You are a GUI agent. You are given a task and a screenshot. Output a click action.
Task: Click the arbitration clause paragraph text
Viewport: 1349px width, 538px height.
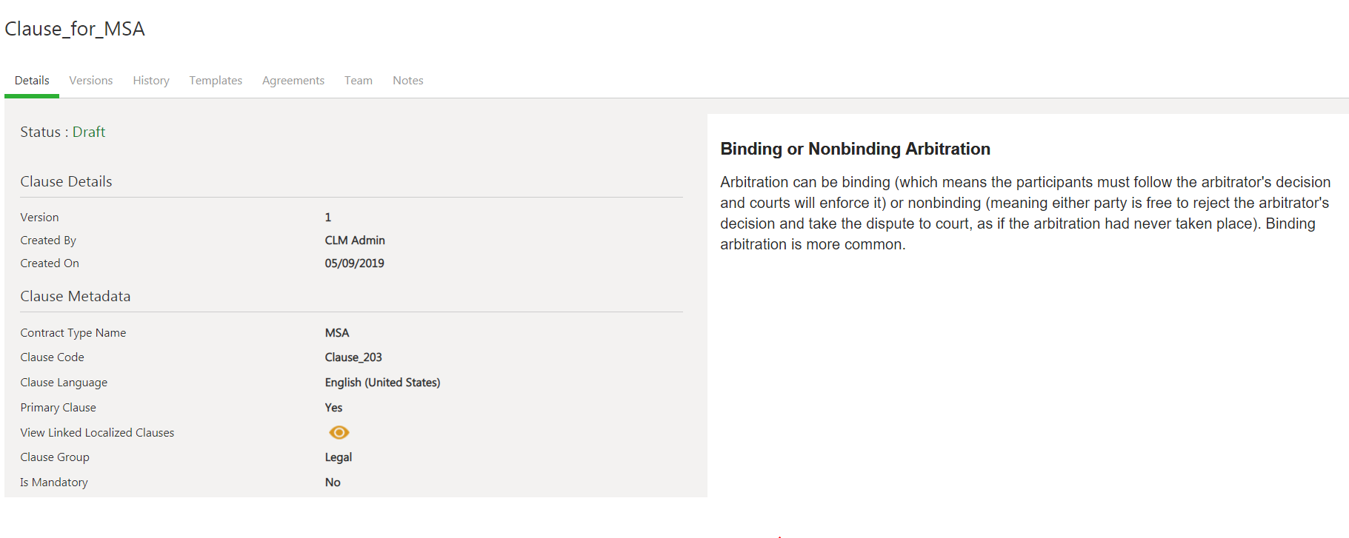1025,213
